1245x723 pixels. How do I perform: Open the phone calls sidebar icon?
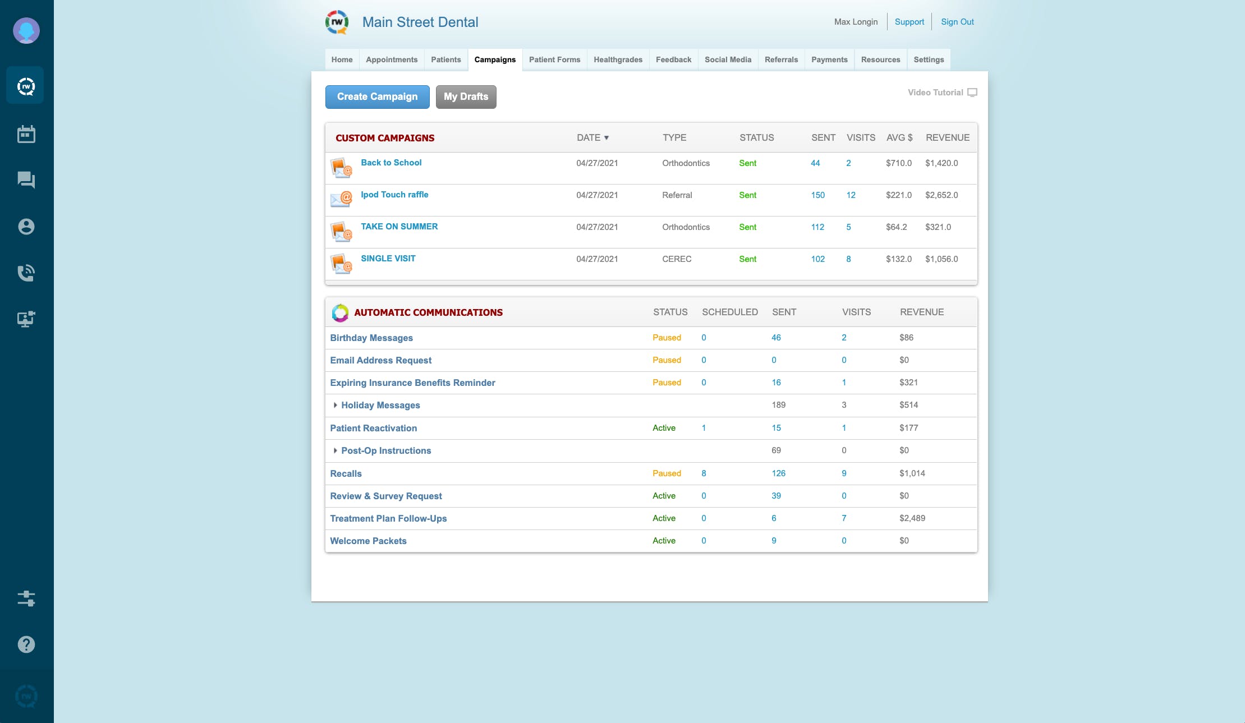click(x=26, y=273)
